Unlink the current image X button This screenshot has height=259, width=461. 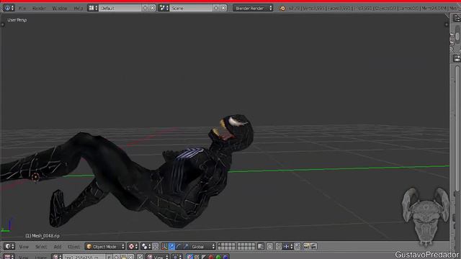131,257
